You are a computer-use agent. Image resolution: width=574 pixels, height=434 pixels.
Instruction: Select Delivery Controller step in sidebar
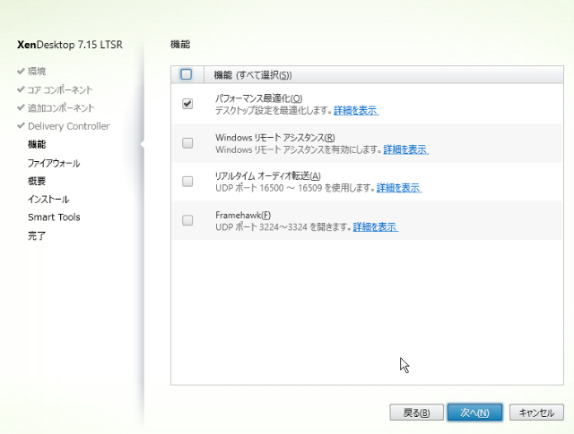tap(68, 126)
